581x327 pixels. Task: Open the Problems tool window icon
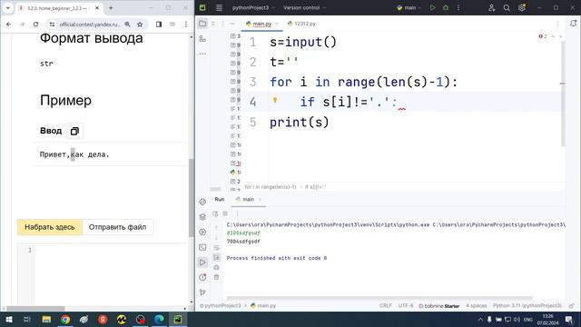point(202,277)
